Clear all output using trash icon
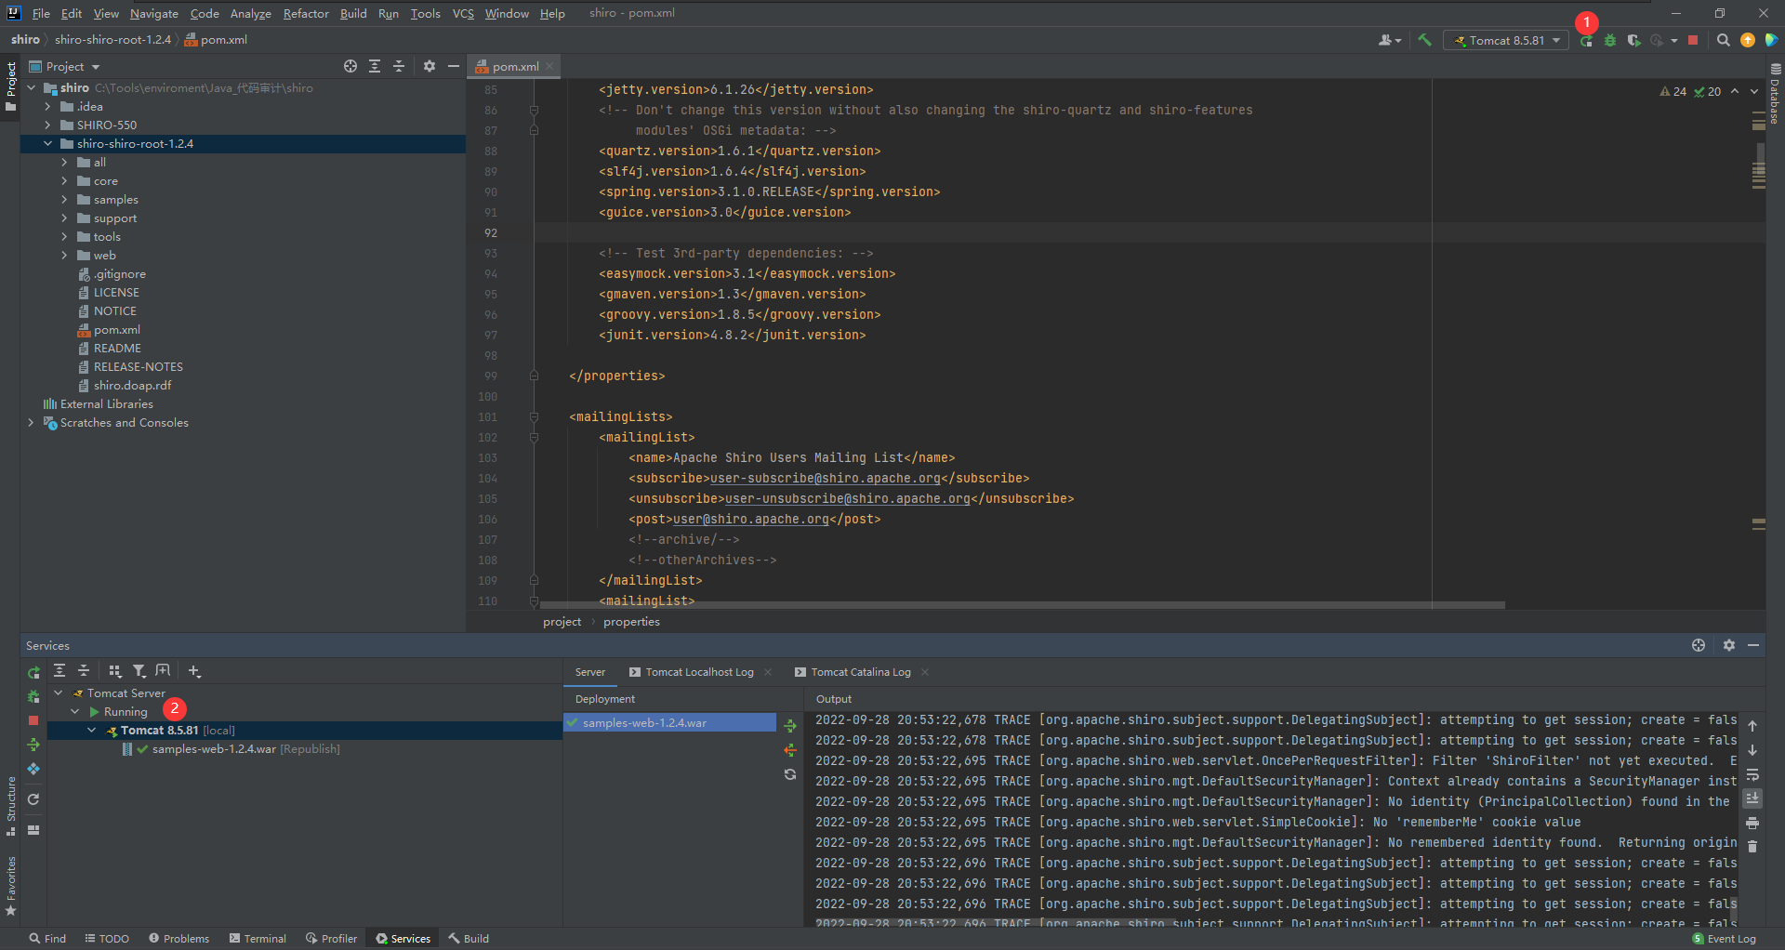 1752,847
